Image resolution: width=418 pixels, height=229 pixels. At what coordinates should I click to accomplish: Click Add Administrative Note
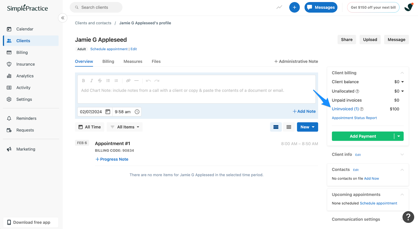[296, 61]
